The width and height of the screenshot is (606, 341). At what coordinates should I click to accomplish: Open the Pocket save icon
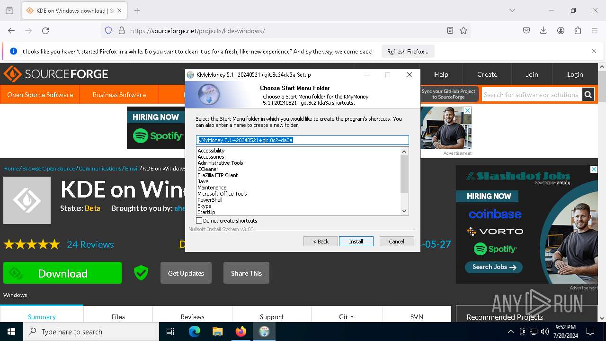tap(526, 30)
